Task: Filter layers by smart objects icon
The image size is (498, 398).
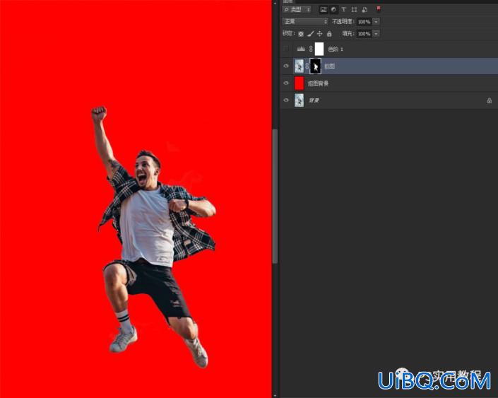Action: 364,9
